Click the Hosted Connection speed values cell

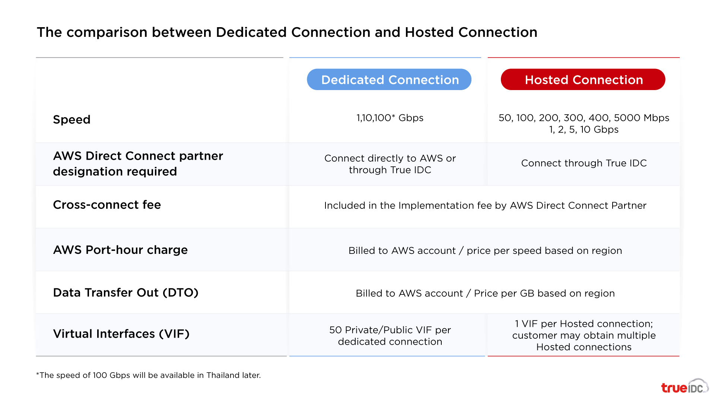[x=583, y=123]
